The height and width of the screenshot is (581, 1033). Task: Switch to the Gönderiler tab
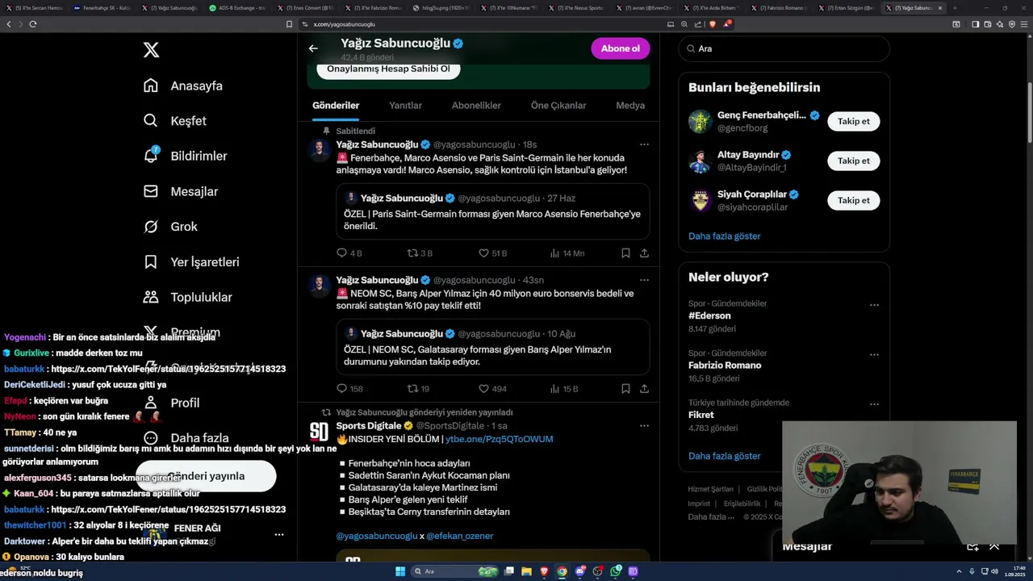[x=336, y=106]
